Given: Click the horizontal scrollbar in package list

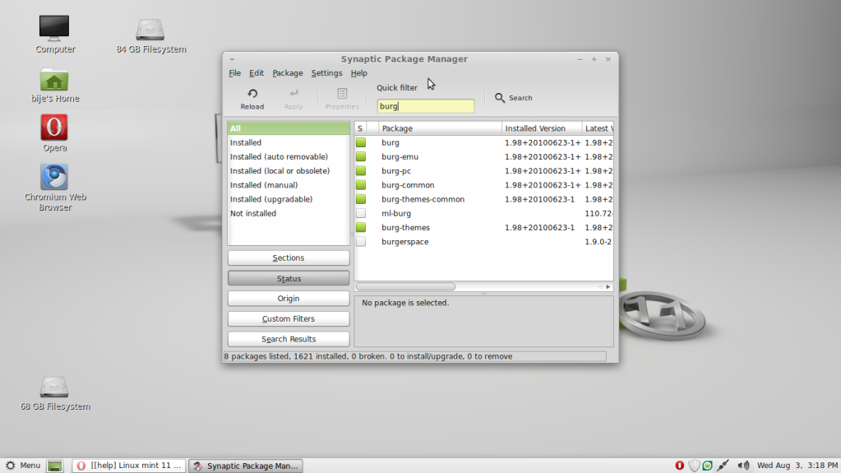Looking at the screenshot, I should coord(405,287).
